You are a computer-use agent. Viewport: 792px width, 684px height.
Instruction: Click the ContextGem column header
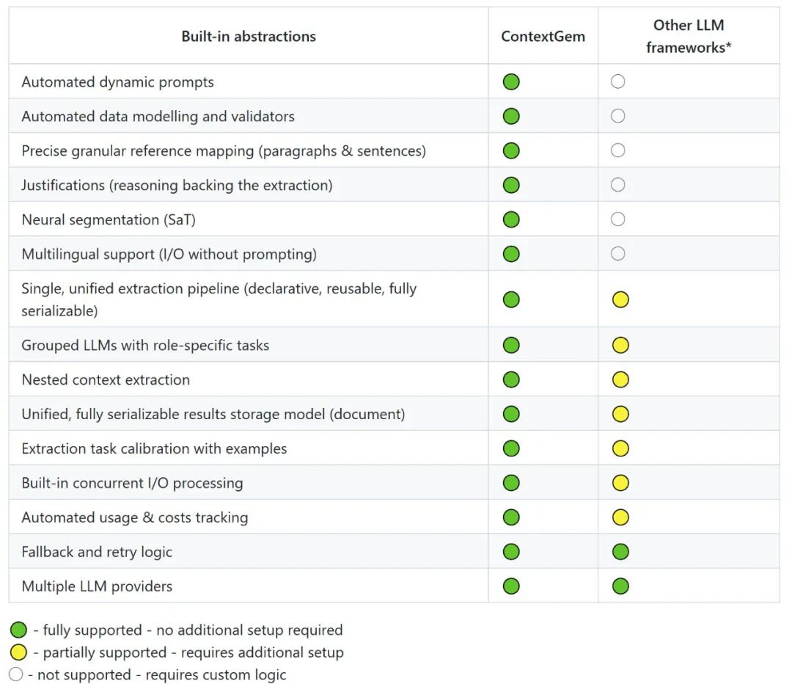[x=543, y=36]
